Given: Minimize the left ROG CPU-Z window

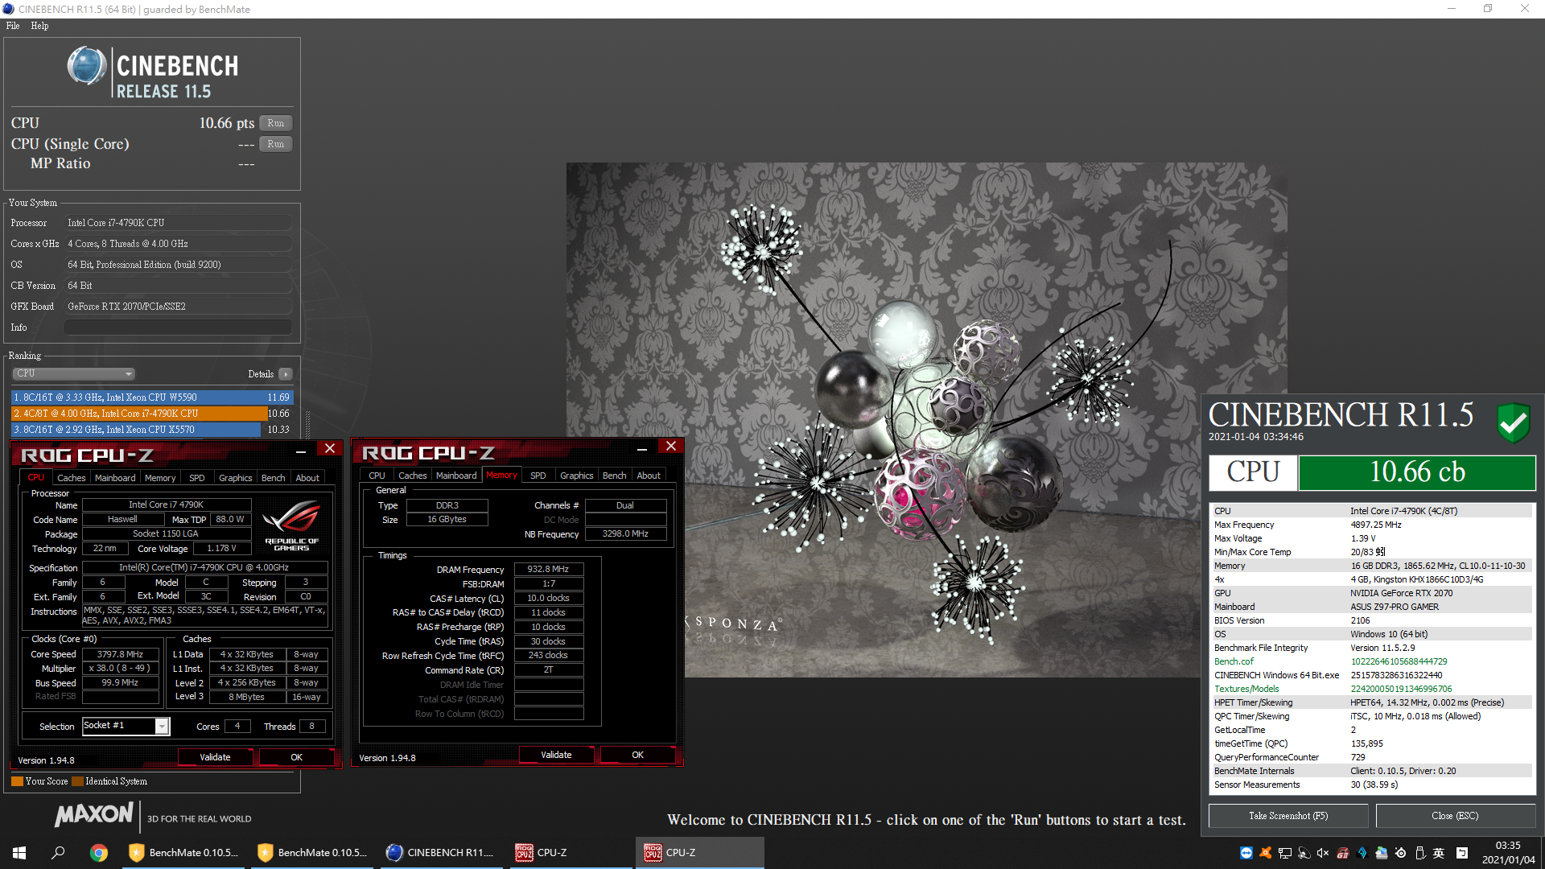Looking at the screenshot, I should point(301,451).
